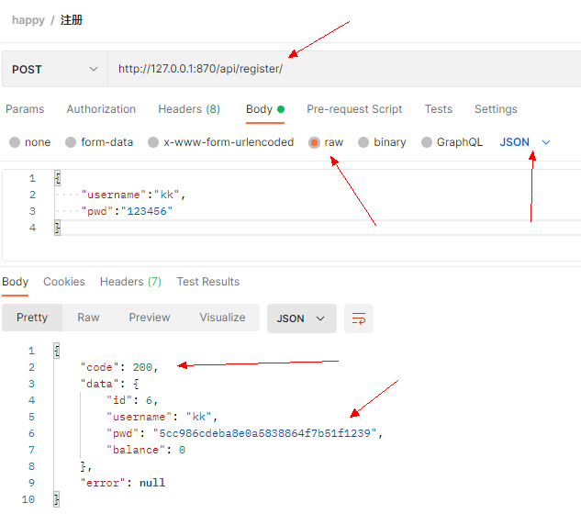Open the blue JSON body format dropdown
Viewport: 581px width, 525px height.
pyautogui.click(x=525, y=142)
